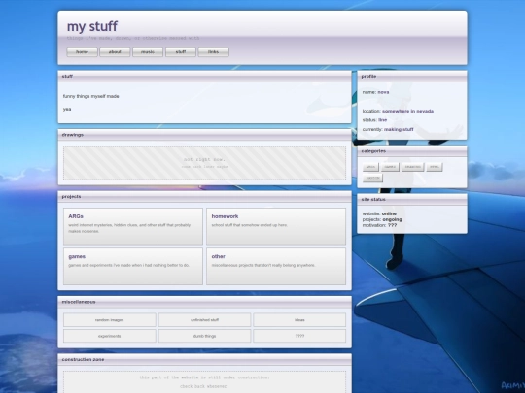Select the stuff navigation button

[x=181, y=51]
